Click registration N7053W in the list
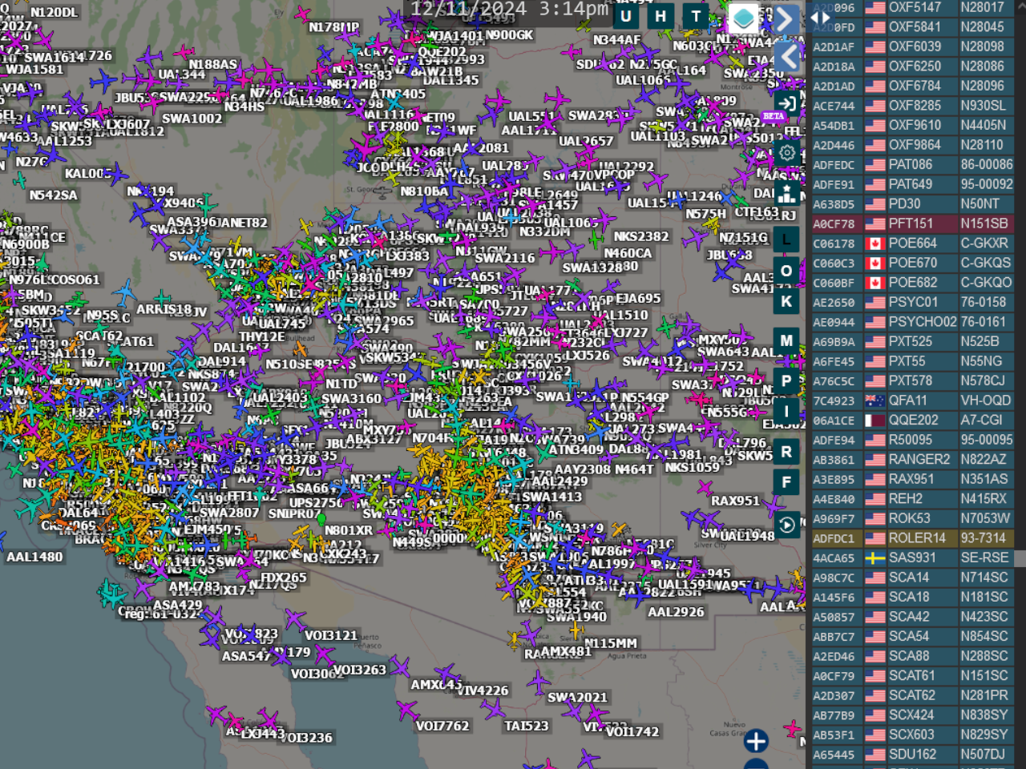 point(985,518)
